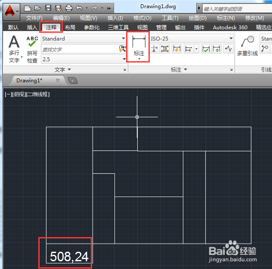This screenshot has width=272, height=269.
Task: Open the 视图(V) menu
Action: (88, 18)
